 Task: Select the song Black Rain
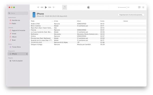42,28
